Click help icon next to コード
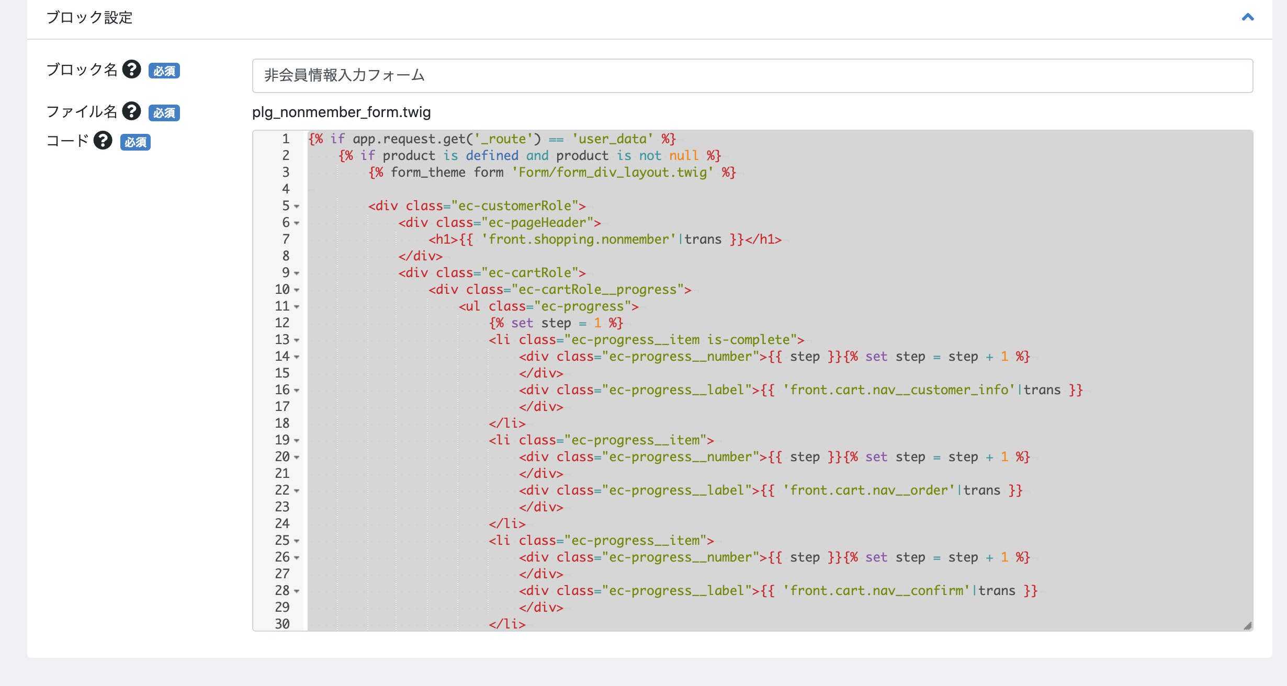This screenshot has width=1287, height=686. (103, 141)
